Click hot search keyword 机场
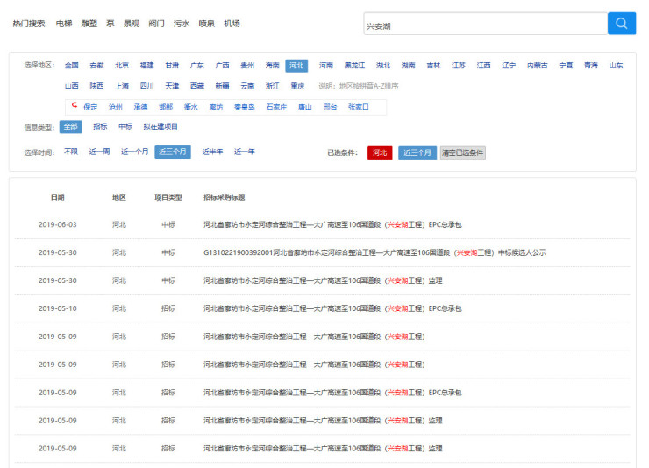The height and width of the screenshot is (468, 649). (232, 24)
